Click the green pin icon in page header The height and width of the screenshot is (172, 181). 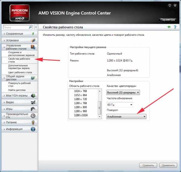tap(169, 27)
